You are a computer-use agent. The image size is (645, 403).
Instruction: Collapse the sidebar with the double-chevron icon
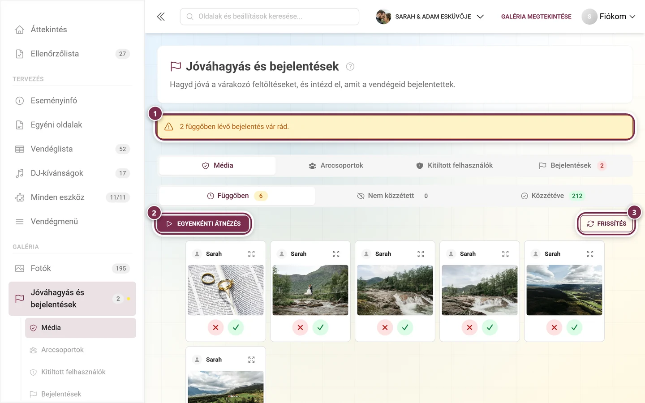point(161,17)
